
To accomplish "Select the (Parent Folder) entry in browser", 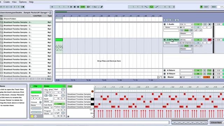I will point(10,19).
